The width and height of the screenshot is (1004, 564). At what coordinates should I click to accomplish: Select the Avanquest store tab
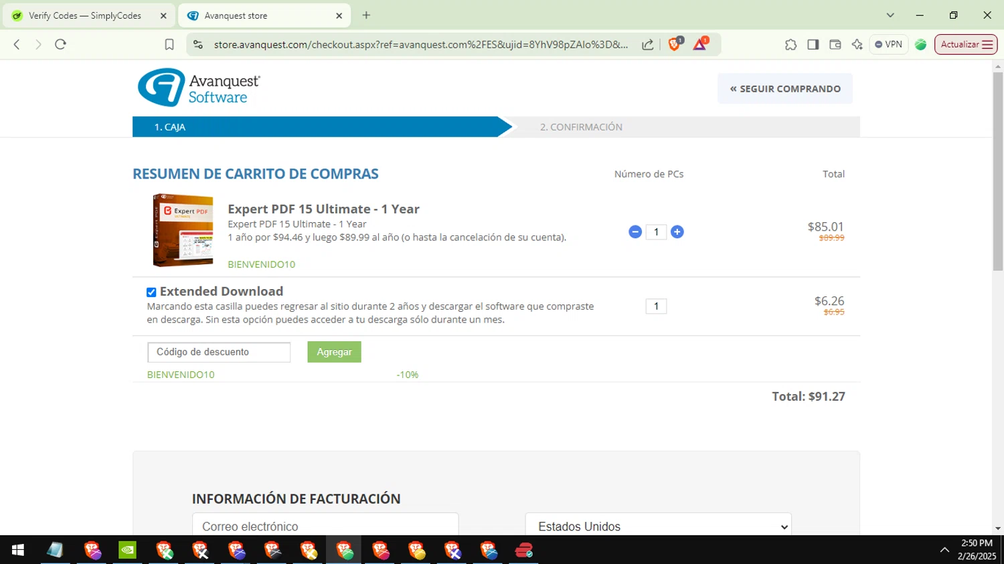pyautogui.click(x=264, y=15)
